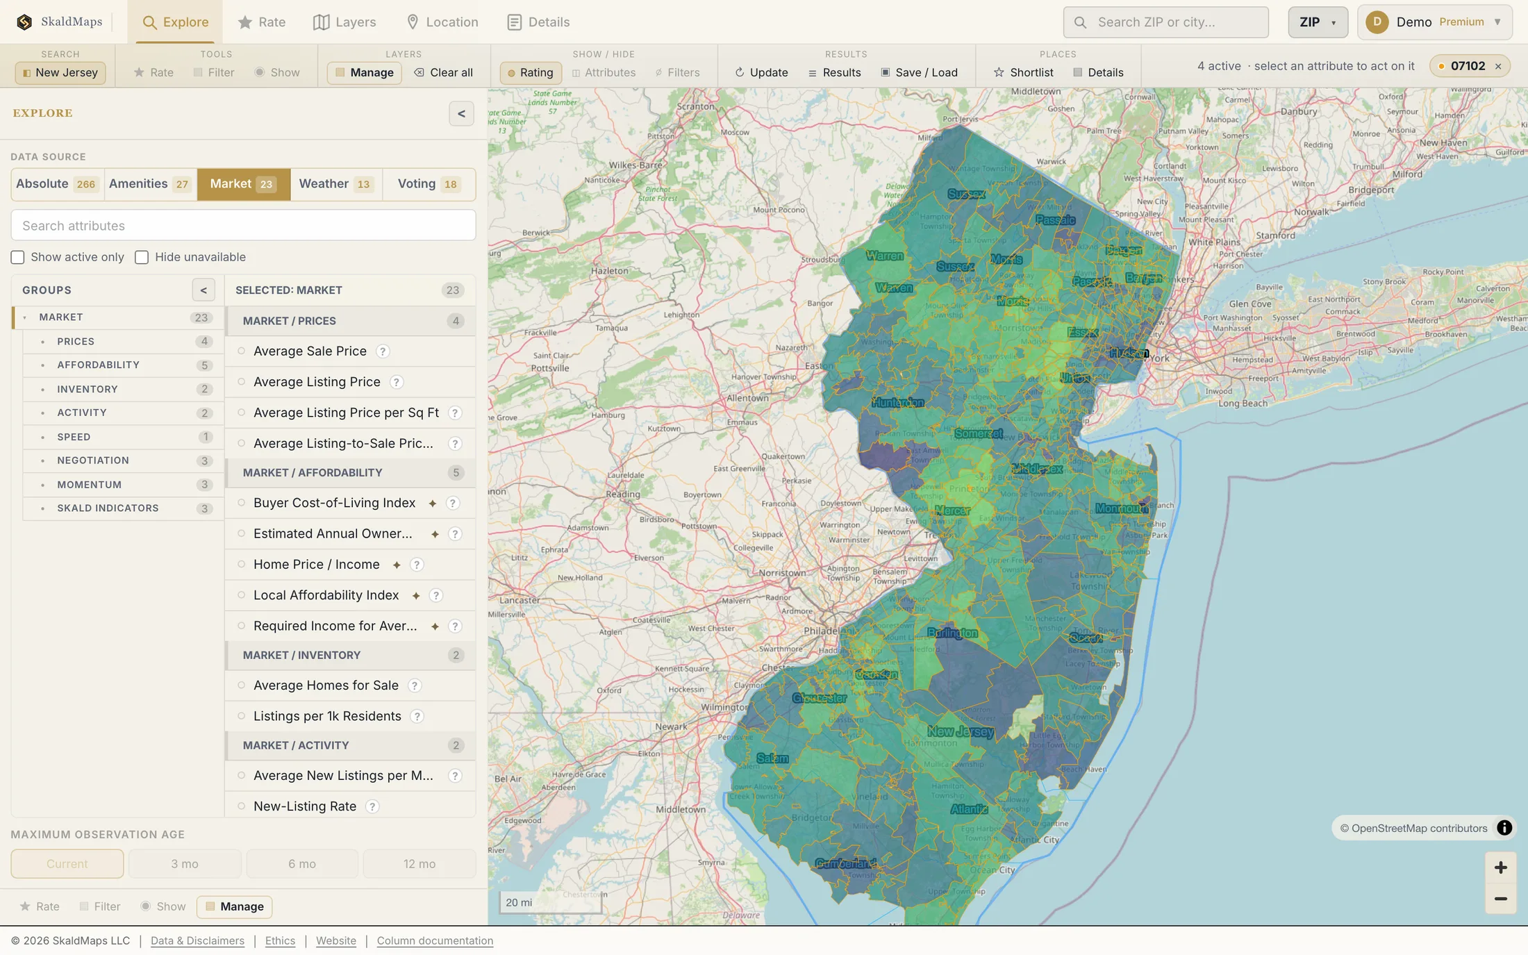
Task: Select the AFFORDABILITY group in tree
Action: coord(123,365)
